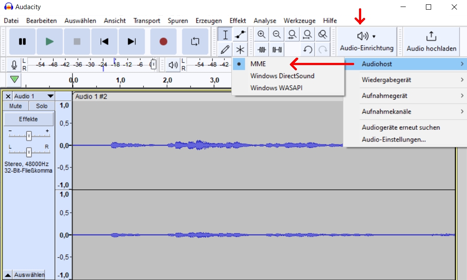This screenshot has height=280, width=467.
Task: Open the Audio 1 track dropdown menu
Action: [34, 96]
